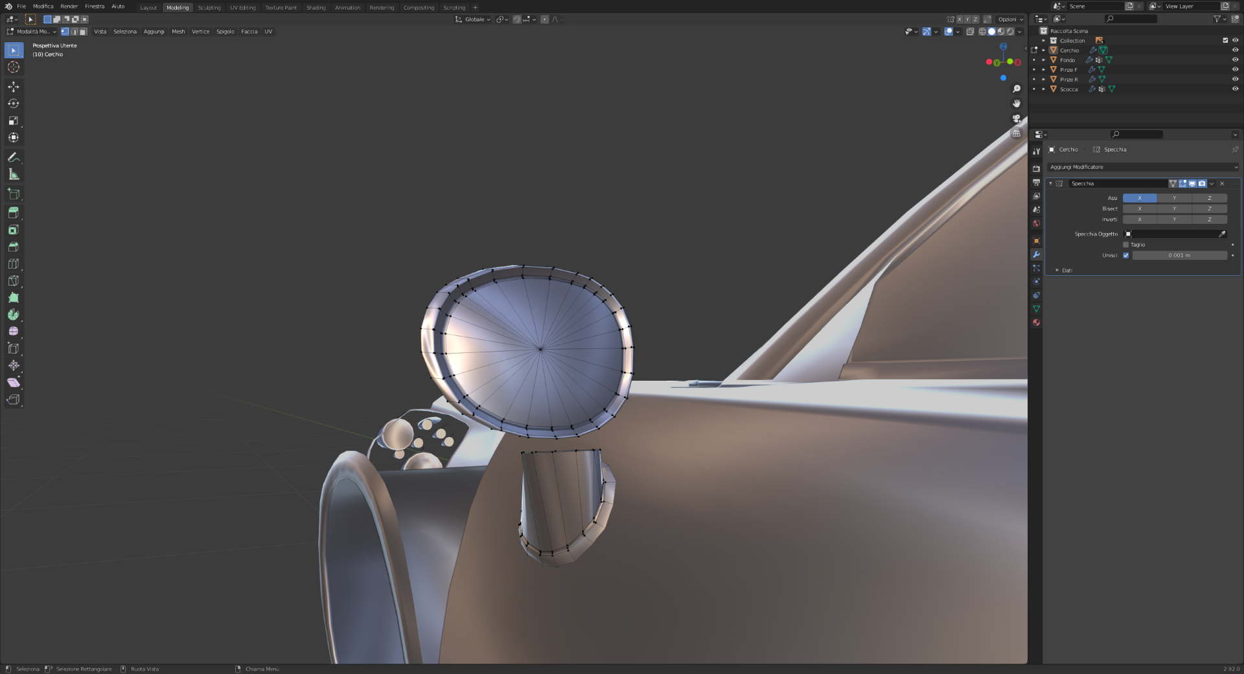Image resolution: width=1244 pixels, height=674 pixels.
Task: Open the Material properties tab
Action: pos(1037,322)
